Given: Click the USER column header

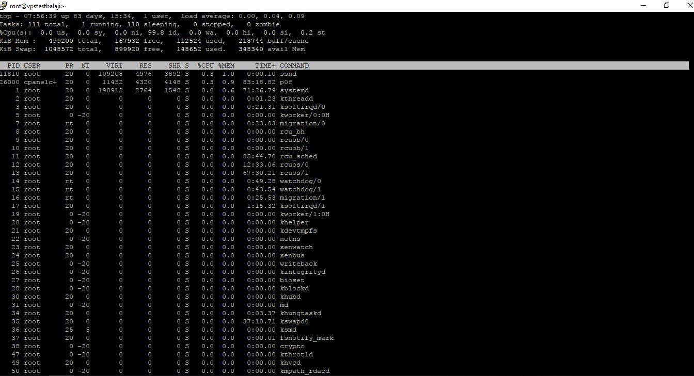Looking at the screenshot, I should [x=32, y=66].
